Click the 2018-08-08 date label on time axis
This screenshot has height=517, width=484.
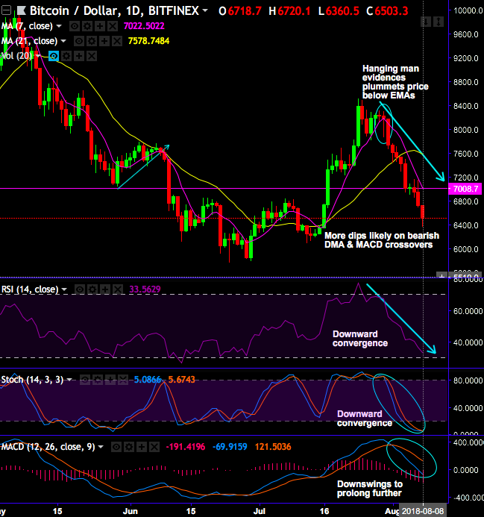423,511
